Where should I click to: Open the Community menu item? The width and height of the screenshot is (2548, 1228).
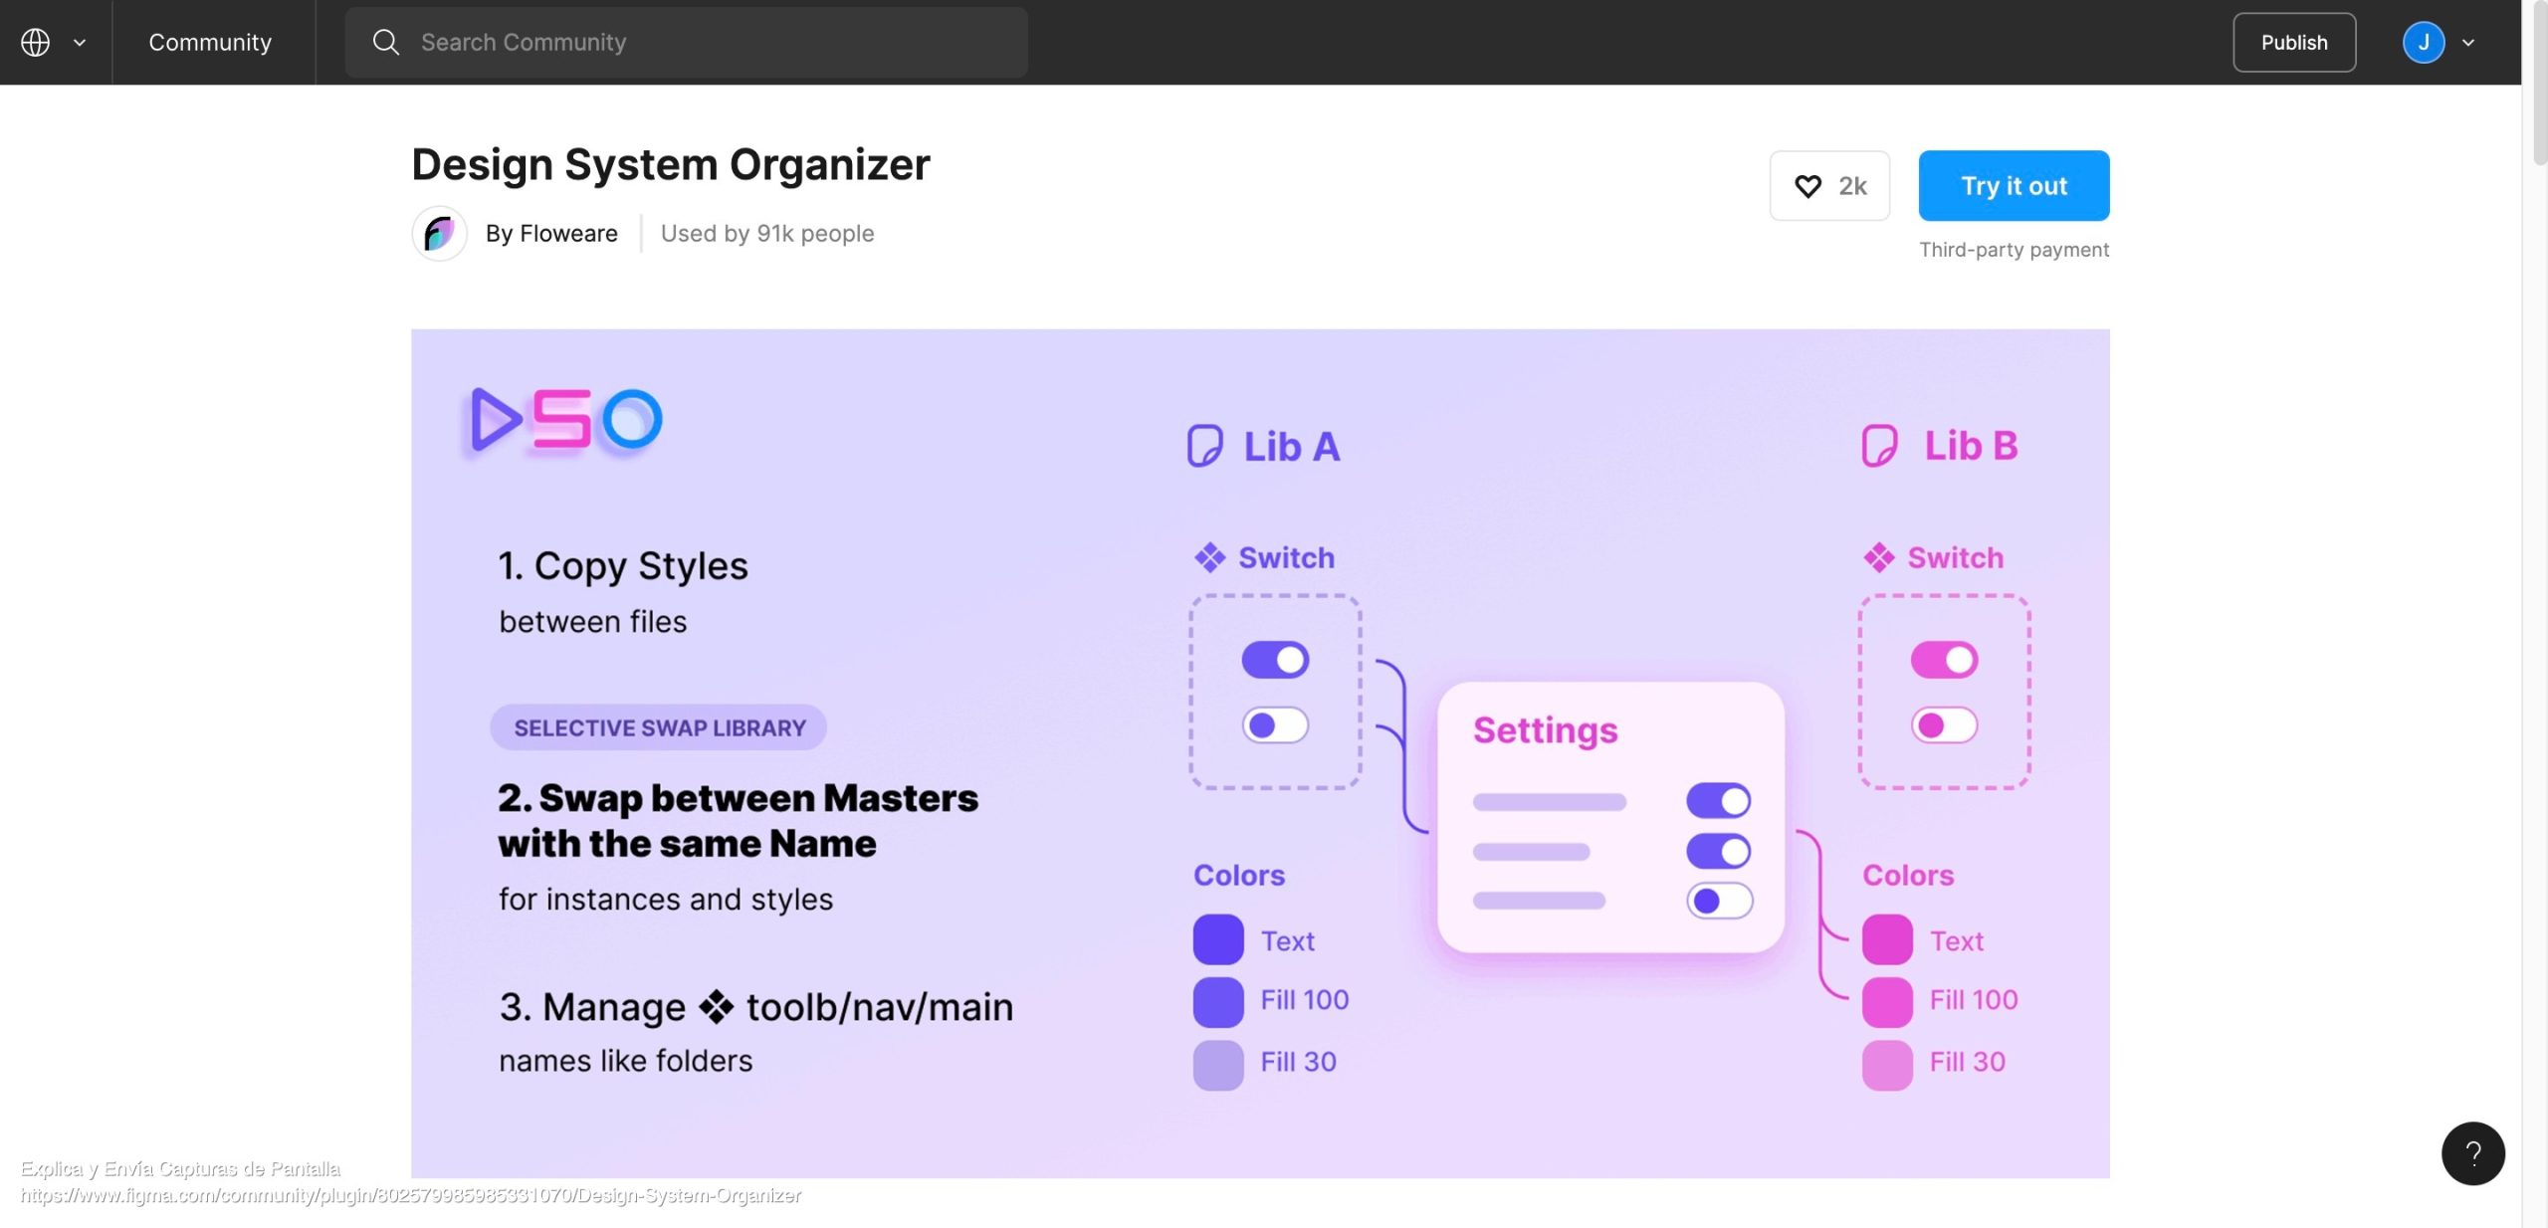click(x=210, y=42)
